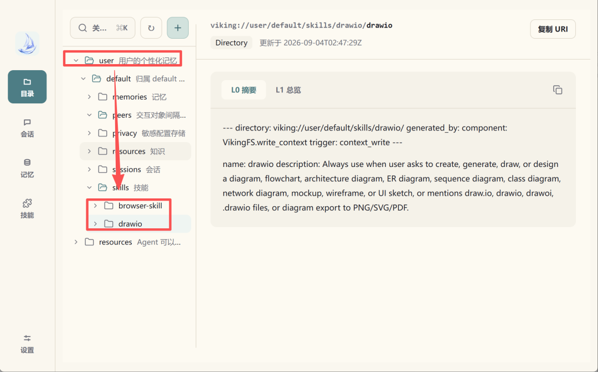Click the green plus add button
The image size is (598, 372).
(x=178, y=28)
